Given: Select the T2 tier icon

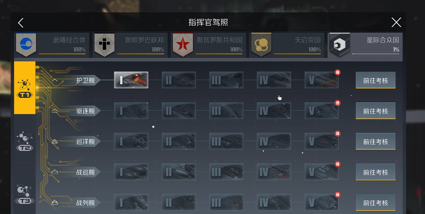Looking at the screenshot, I should (25, 141).
